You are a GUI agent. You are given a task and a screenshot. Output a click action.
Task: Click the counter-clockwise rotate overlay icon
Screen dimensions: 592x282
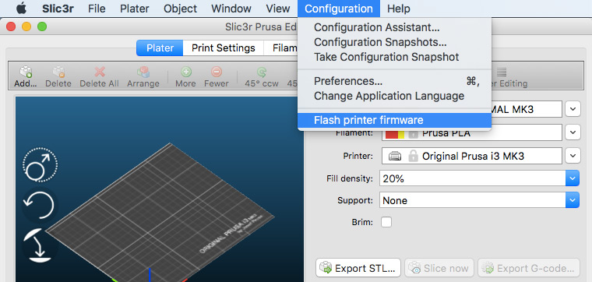(39, 206)
